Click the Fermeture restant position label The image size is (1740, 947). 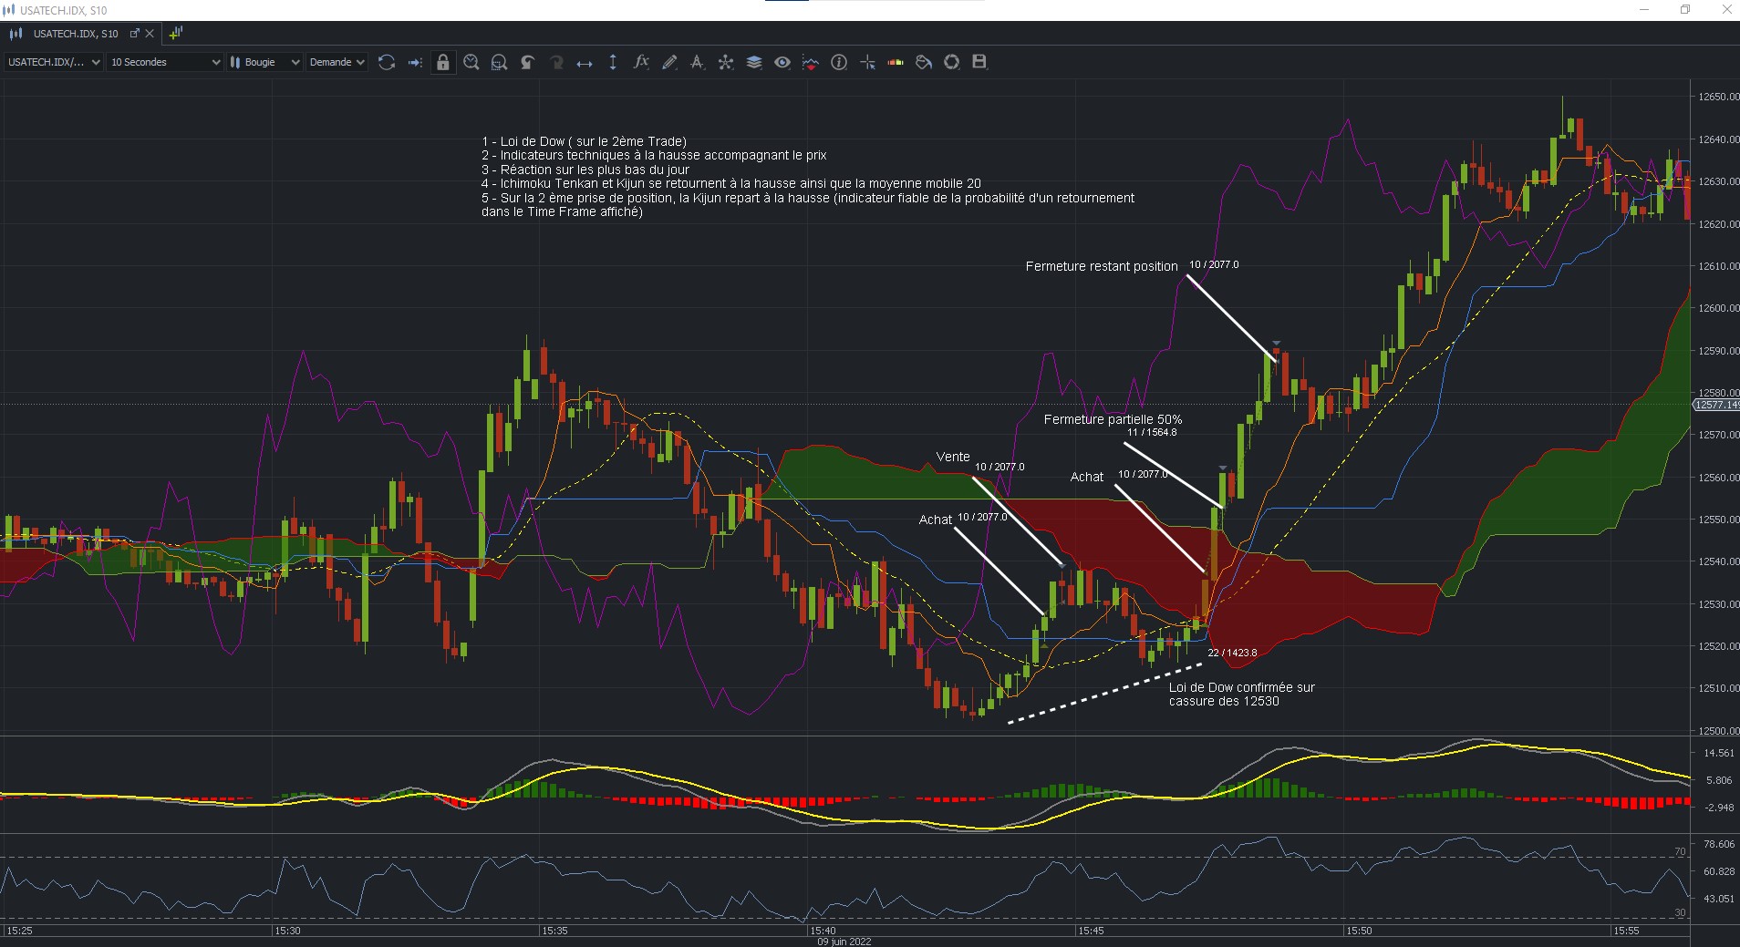coord(1102,266)
